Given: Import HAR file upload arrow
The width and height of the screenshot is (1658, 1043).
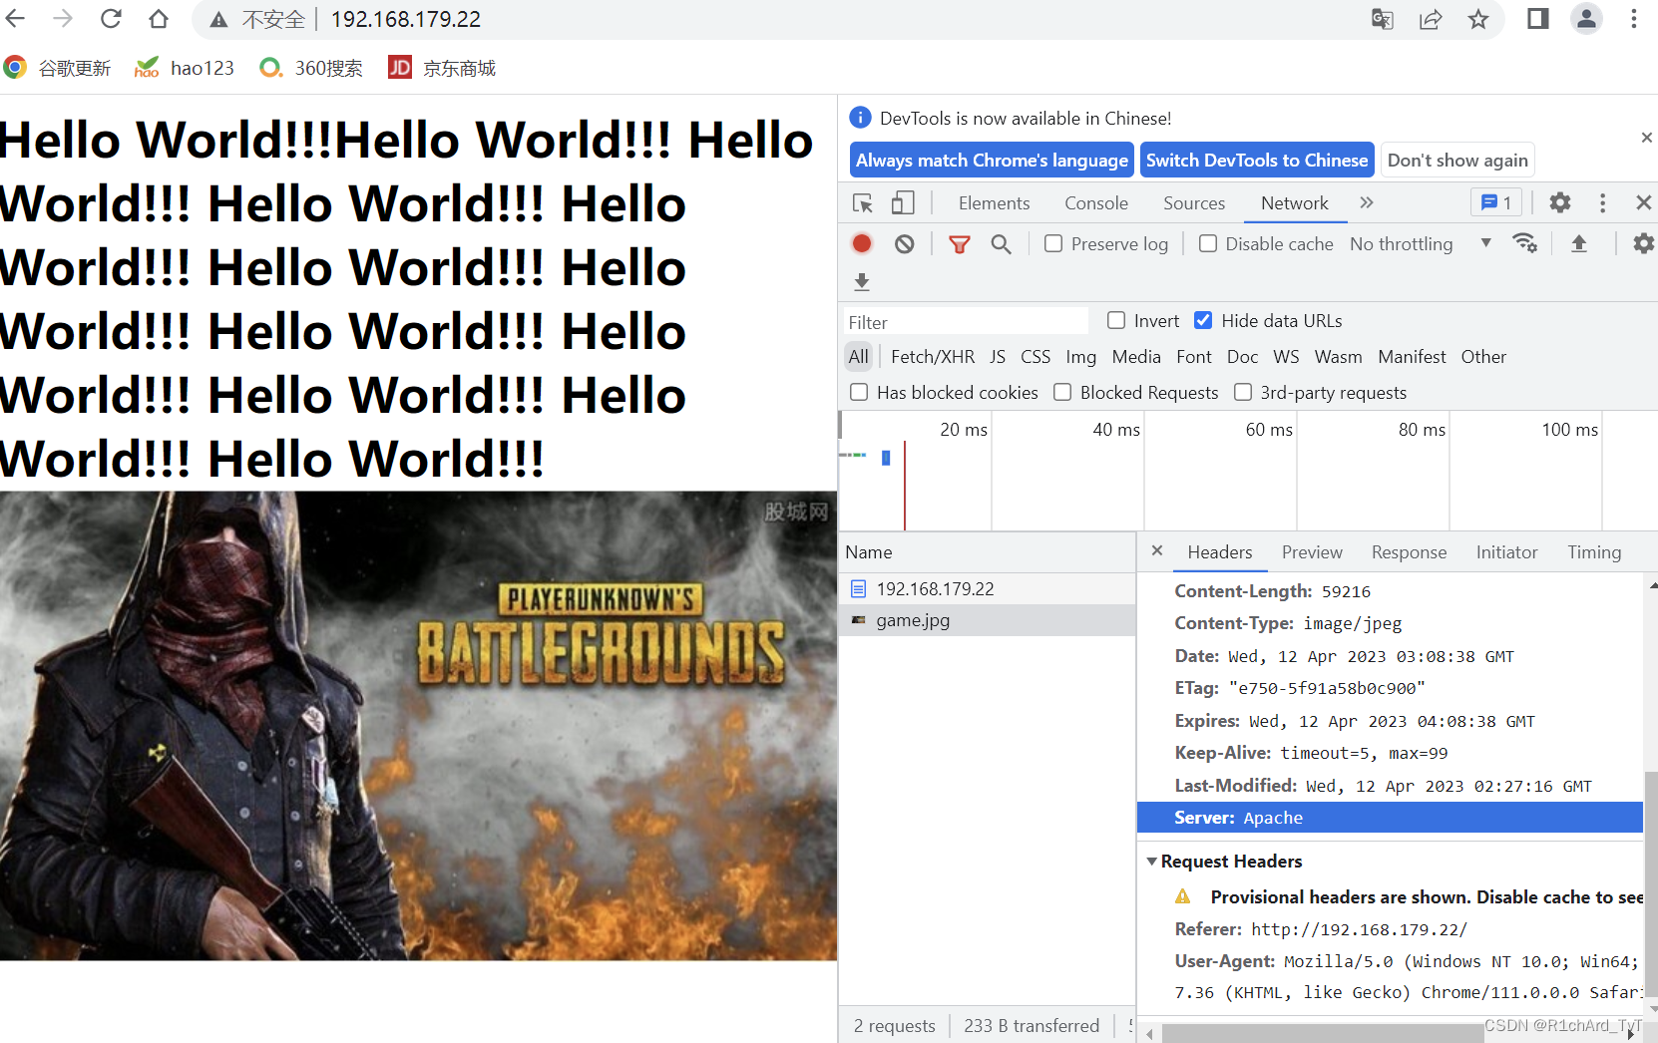Looking at the screenshot, I should 1579,243.
